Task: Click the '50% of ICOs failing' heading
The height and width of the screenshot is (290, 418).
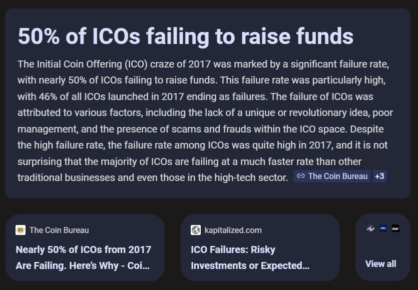Action: click(x=185, y=36)
